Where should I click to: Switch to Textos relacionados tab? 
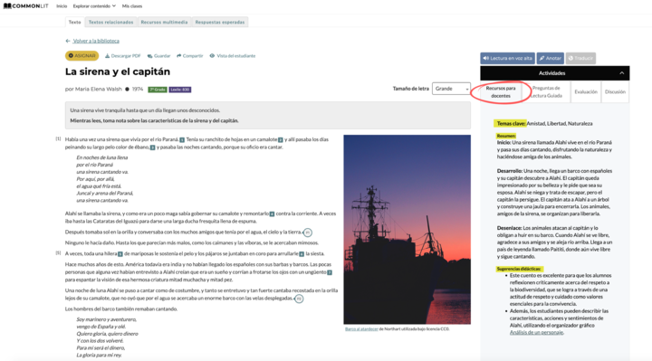[111, 22]
